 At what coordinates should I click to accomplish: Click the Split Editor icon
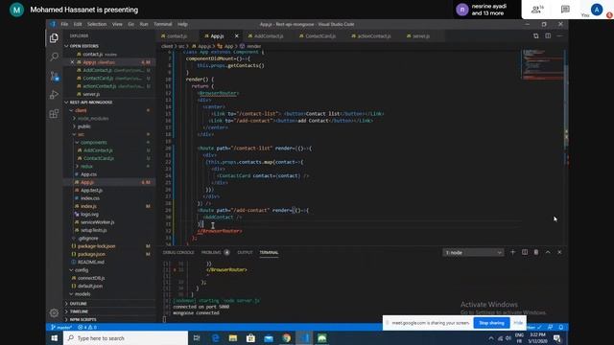tap(548, 36)
